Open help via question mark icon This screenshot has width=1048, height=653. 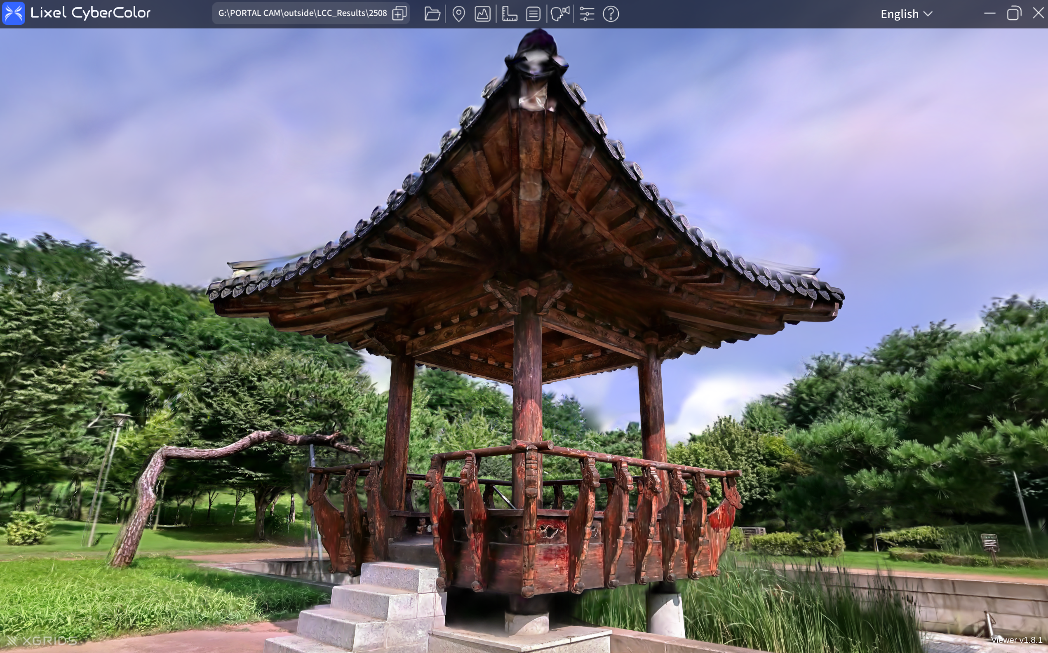pos(611,14)
